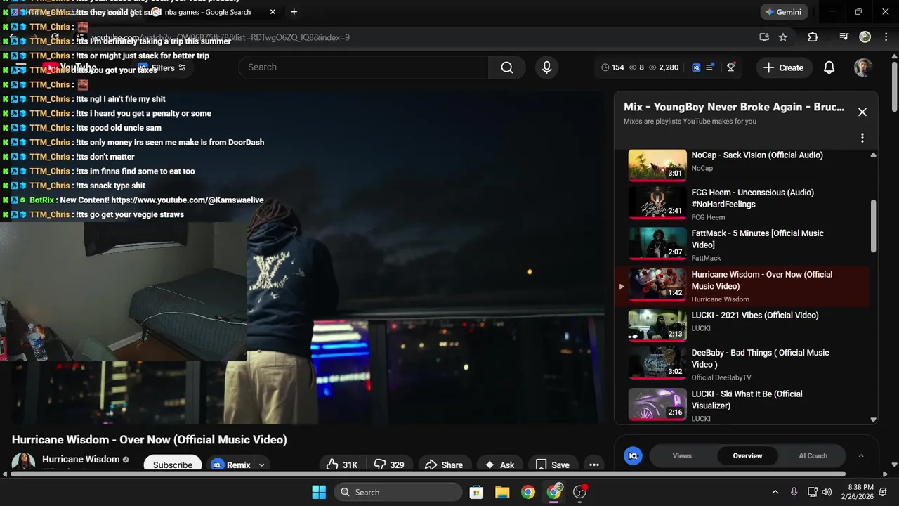Click the playlist panel vertical scrollbar thumb

click(x=874, y=226)
